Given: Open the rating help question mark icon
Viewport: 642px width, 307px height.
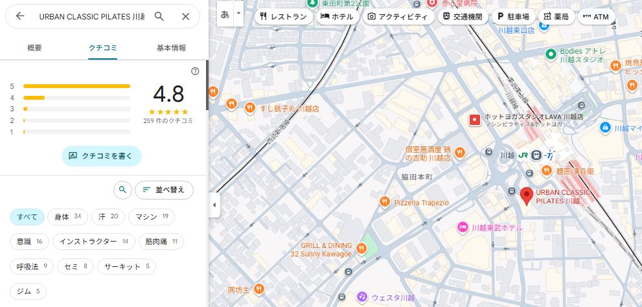Looking at the screenshot, I should 195,71.
